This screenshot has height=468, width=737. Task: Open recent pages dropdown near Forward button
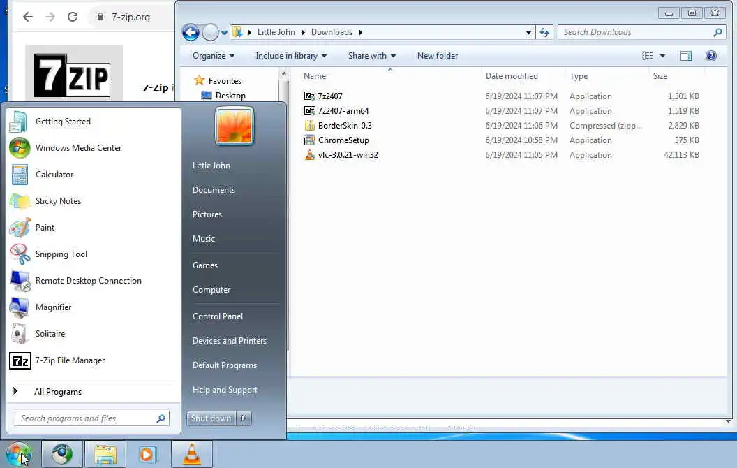pyautogui.click(x=224, y=32)
